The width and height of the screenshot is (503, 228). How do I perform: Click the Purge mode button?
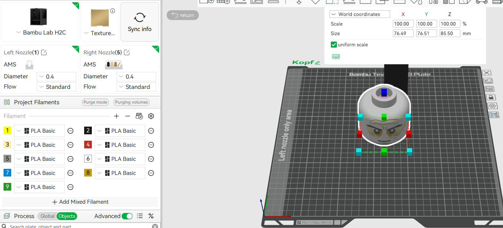coord(95,102)
